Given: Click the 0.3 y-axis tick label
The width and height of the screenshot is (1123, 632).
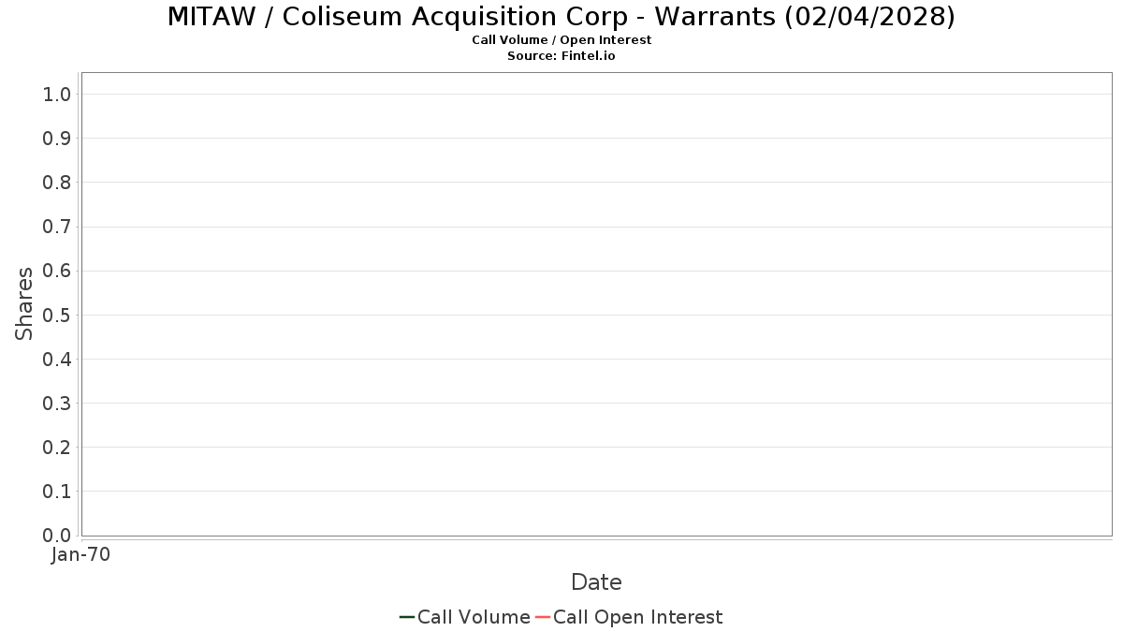Looking at the screenshot, I should pos(57,404).
